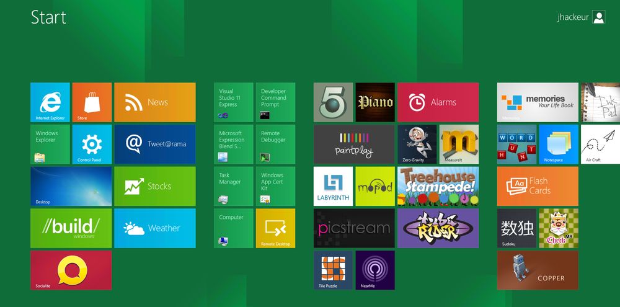The image size is (620, 307).
Task: Open the Desktop tile
Action: (x=71, y=186)
